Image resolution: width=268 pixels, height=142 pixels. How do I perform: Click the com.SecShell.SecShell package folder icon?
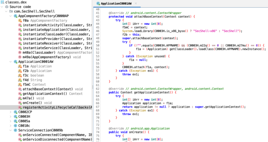pos(11,11)
